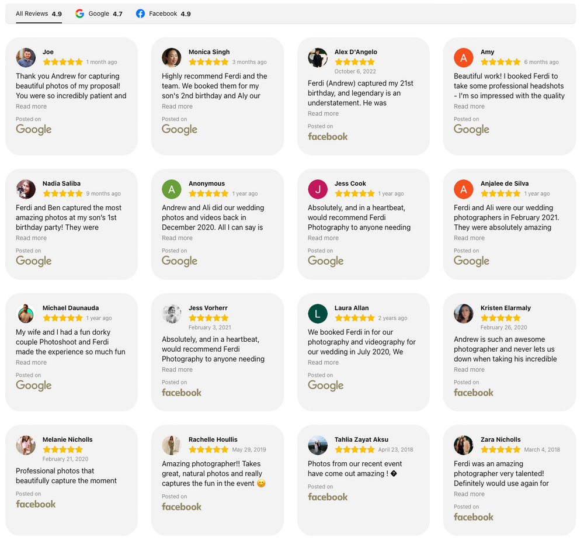Click Amy's orange letter avatar

[463, 58]
